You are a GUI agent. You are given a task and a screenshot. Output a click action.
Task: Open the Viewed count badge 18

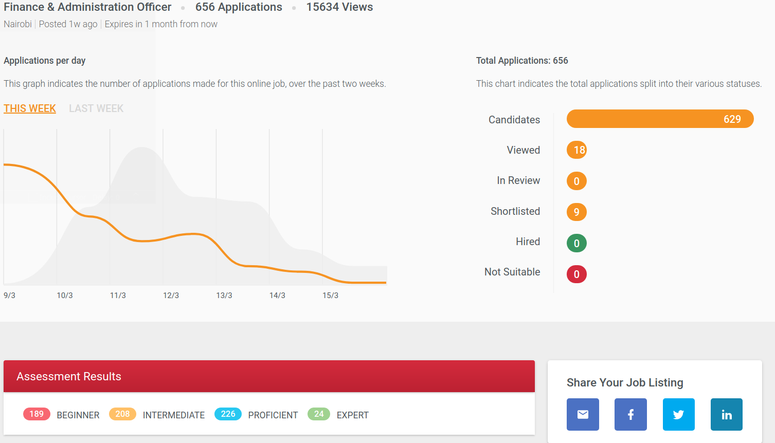point(577,150)
